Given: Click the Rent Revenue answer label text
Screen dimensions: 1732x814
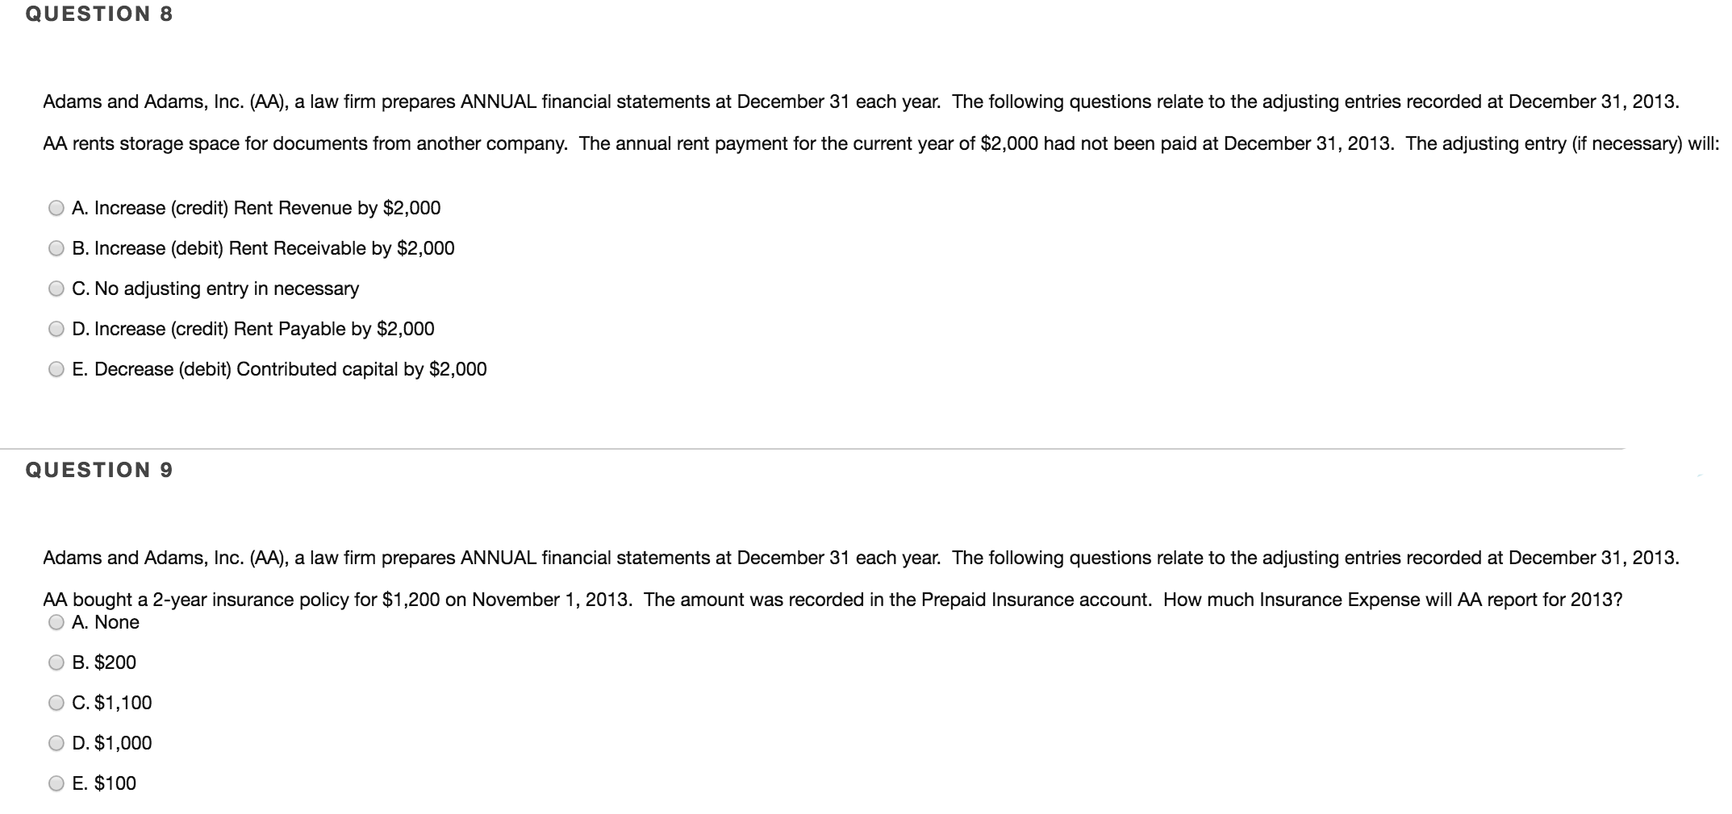Looking at the screenshot, I should tap(257, 208).
